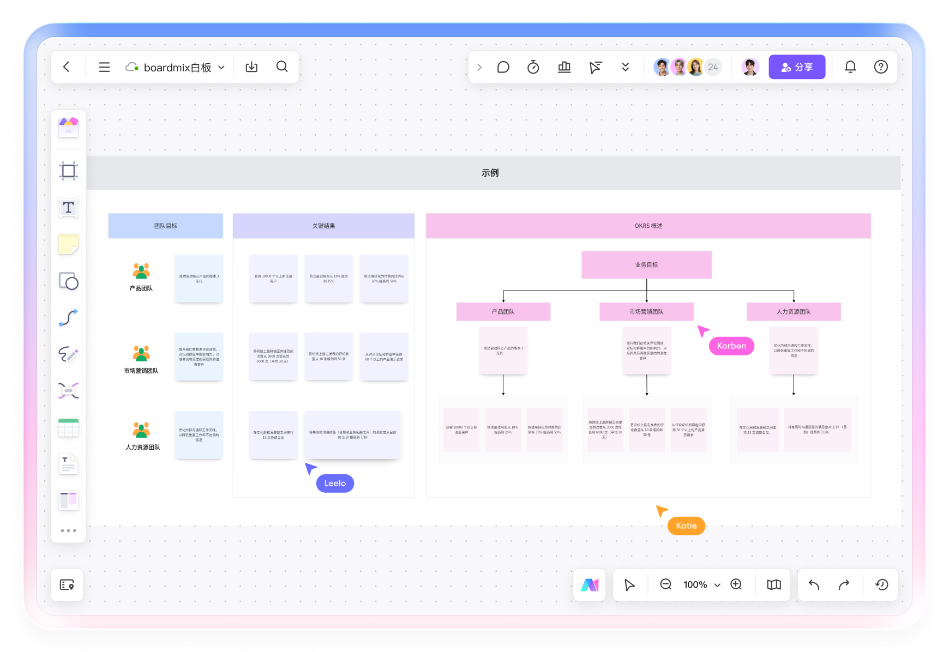The width and height of the screenshot is (949, 652).
Task: Open the collaborator list showing 24 users
Action: (x=712, y=67)
